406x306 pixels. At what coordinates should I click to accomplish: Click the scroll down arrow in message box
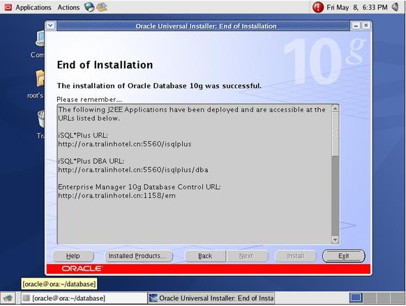tap(335, 240)
